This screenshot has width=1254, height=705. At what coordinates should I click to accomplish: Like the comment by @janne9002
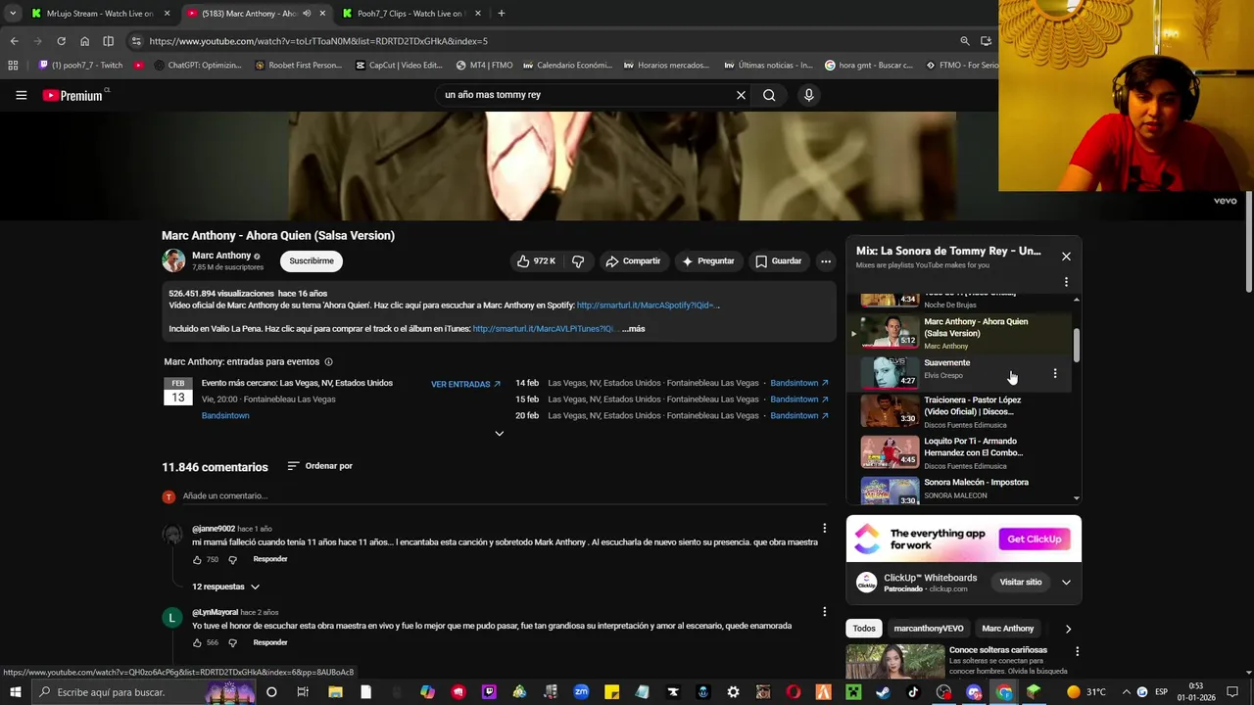197,560
